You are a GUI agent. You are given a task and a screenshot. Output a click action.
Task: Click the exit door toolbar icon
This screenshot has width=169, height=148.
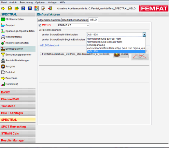(x=50, y=8)
